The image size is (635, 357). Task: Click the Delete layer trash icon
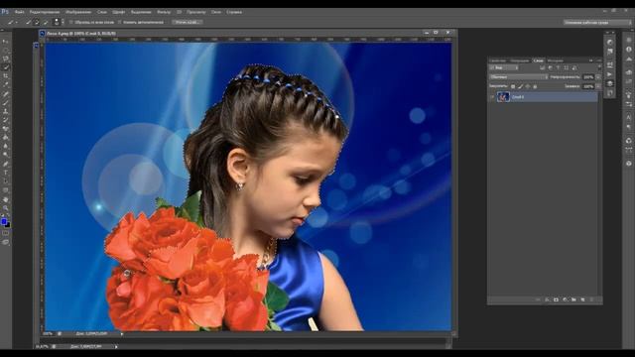(x=591, y=299)
